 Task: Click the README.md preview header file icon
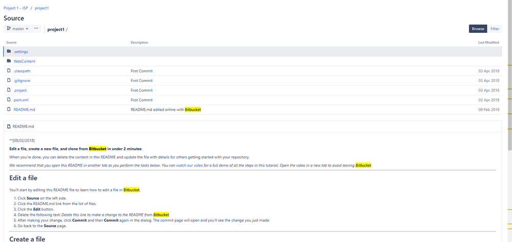(9, 127)
